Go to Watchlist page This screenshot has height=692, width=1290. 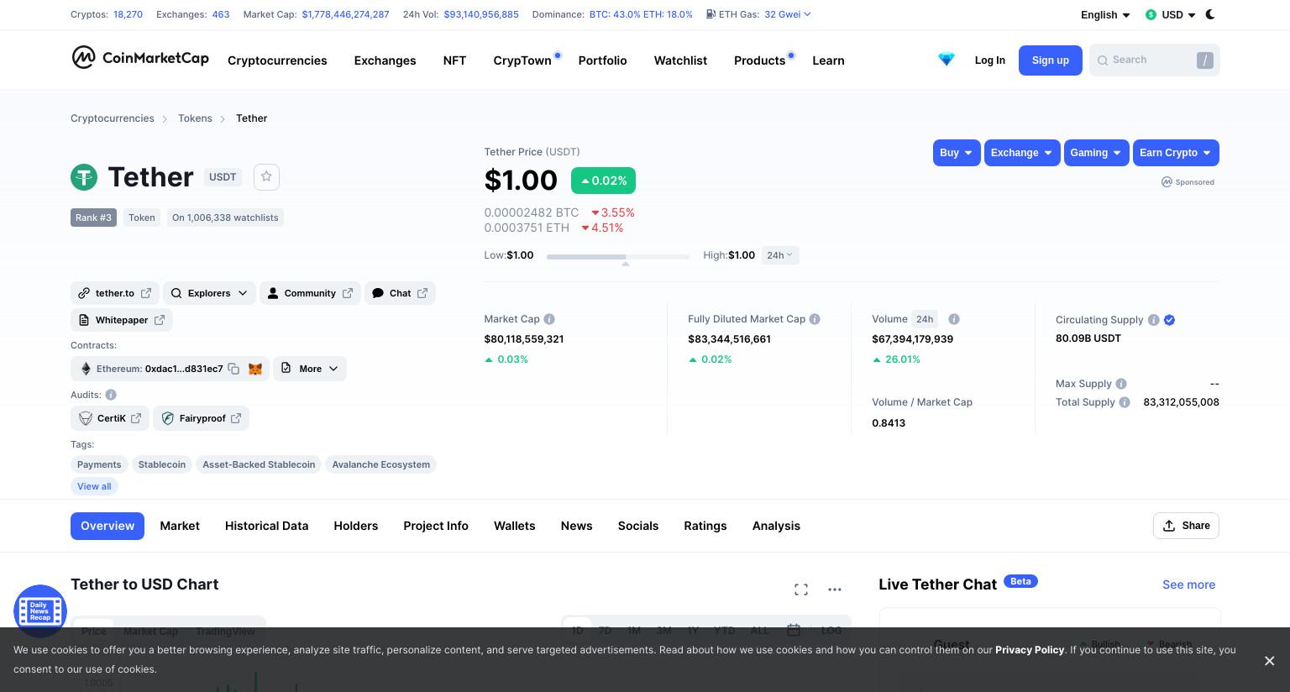tap(680, 60)
